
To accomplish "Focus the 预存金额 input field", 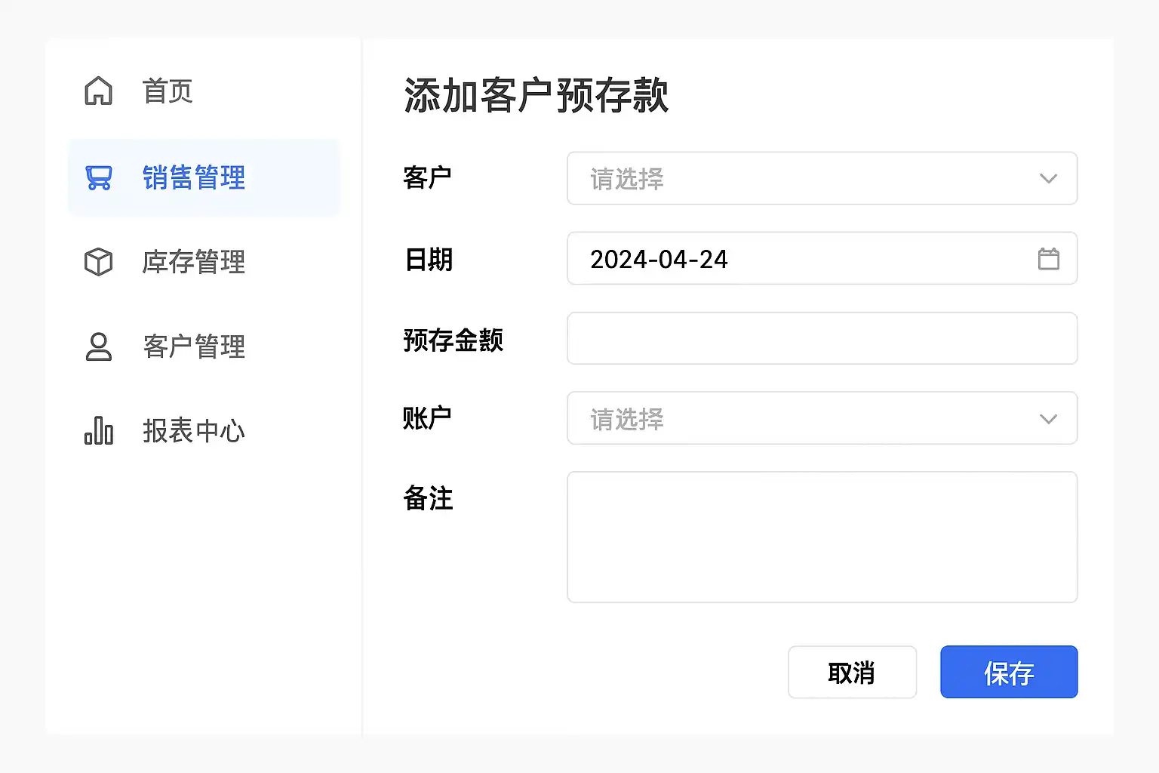I will click(x=822, y=339).
